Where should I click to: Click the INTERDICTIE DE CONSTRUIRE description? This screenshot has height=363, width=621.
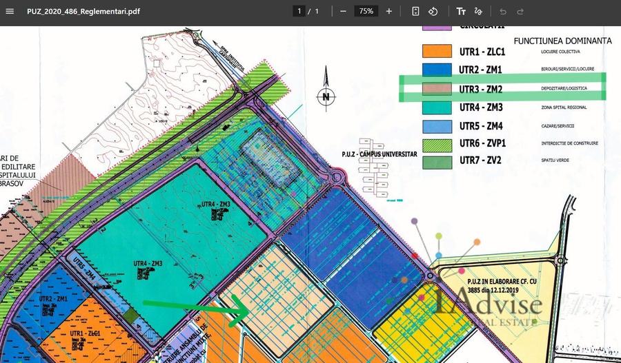point(569,143)
